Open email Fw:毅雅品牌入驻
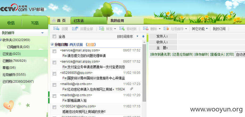 point(74,100)
